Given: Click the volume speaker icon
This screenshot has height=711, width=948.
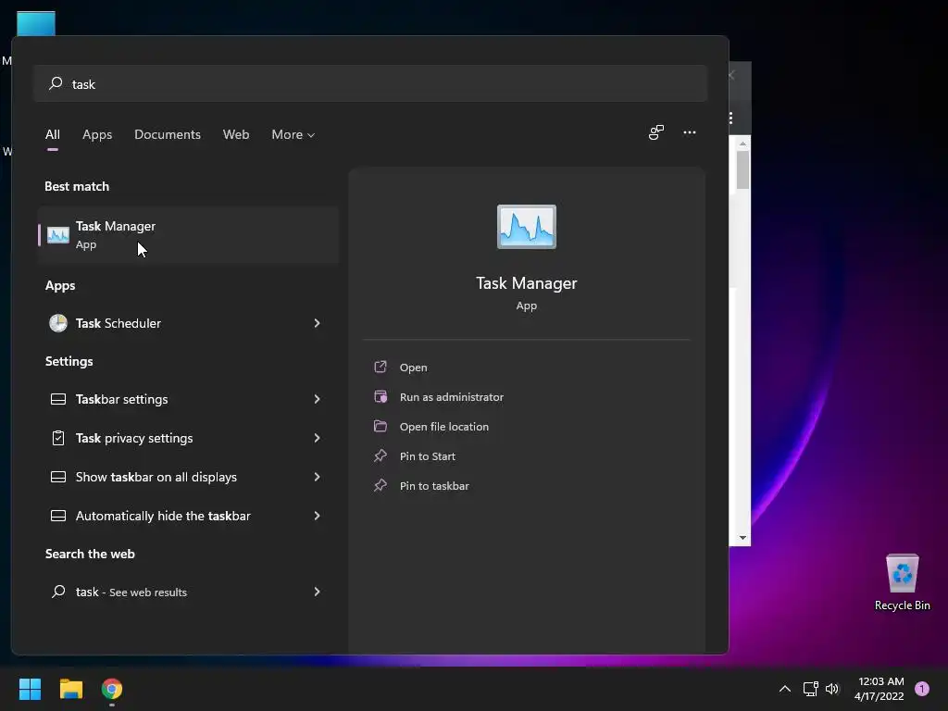Looking at the screenshot, I should 832,689.
